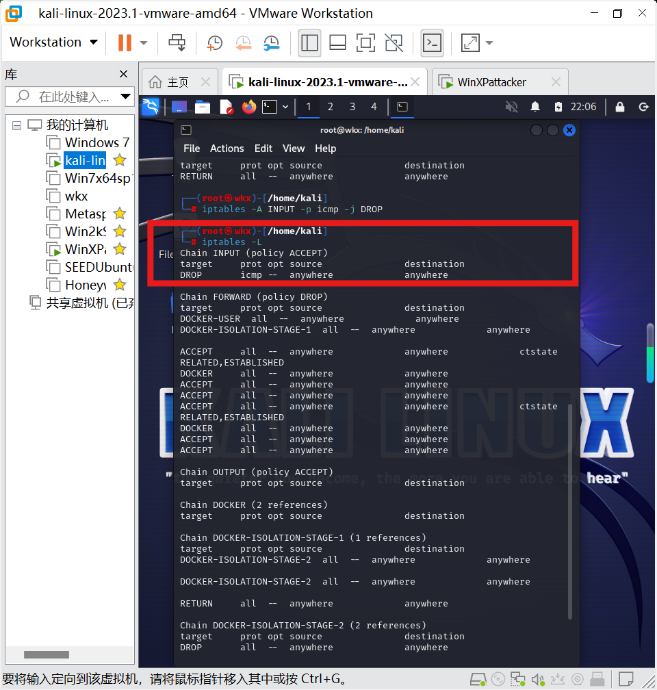Open the stretch display options arrow
657x690 pixels.
pos(489,42)
